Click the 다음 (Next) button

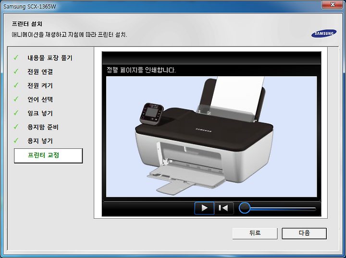[x=304, y=233]
